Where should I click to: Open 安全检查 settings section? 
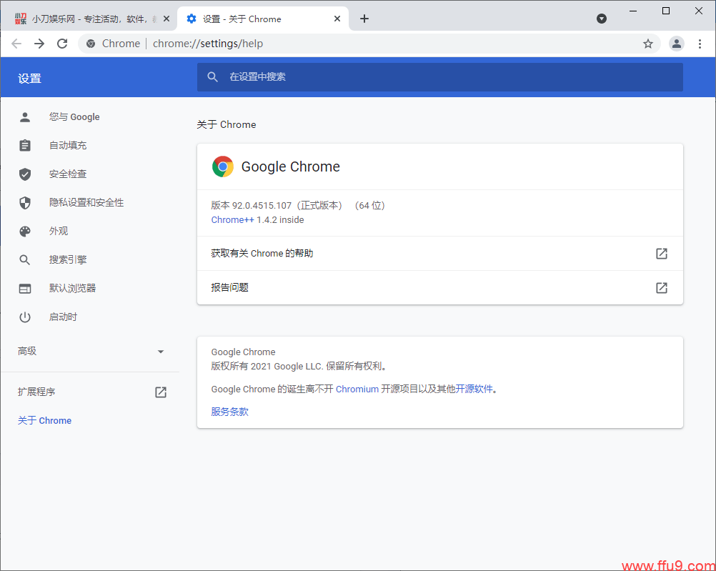click(x=68, y=174)
